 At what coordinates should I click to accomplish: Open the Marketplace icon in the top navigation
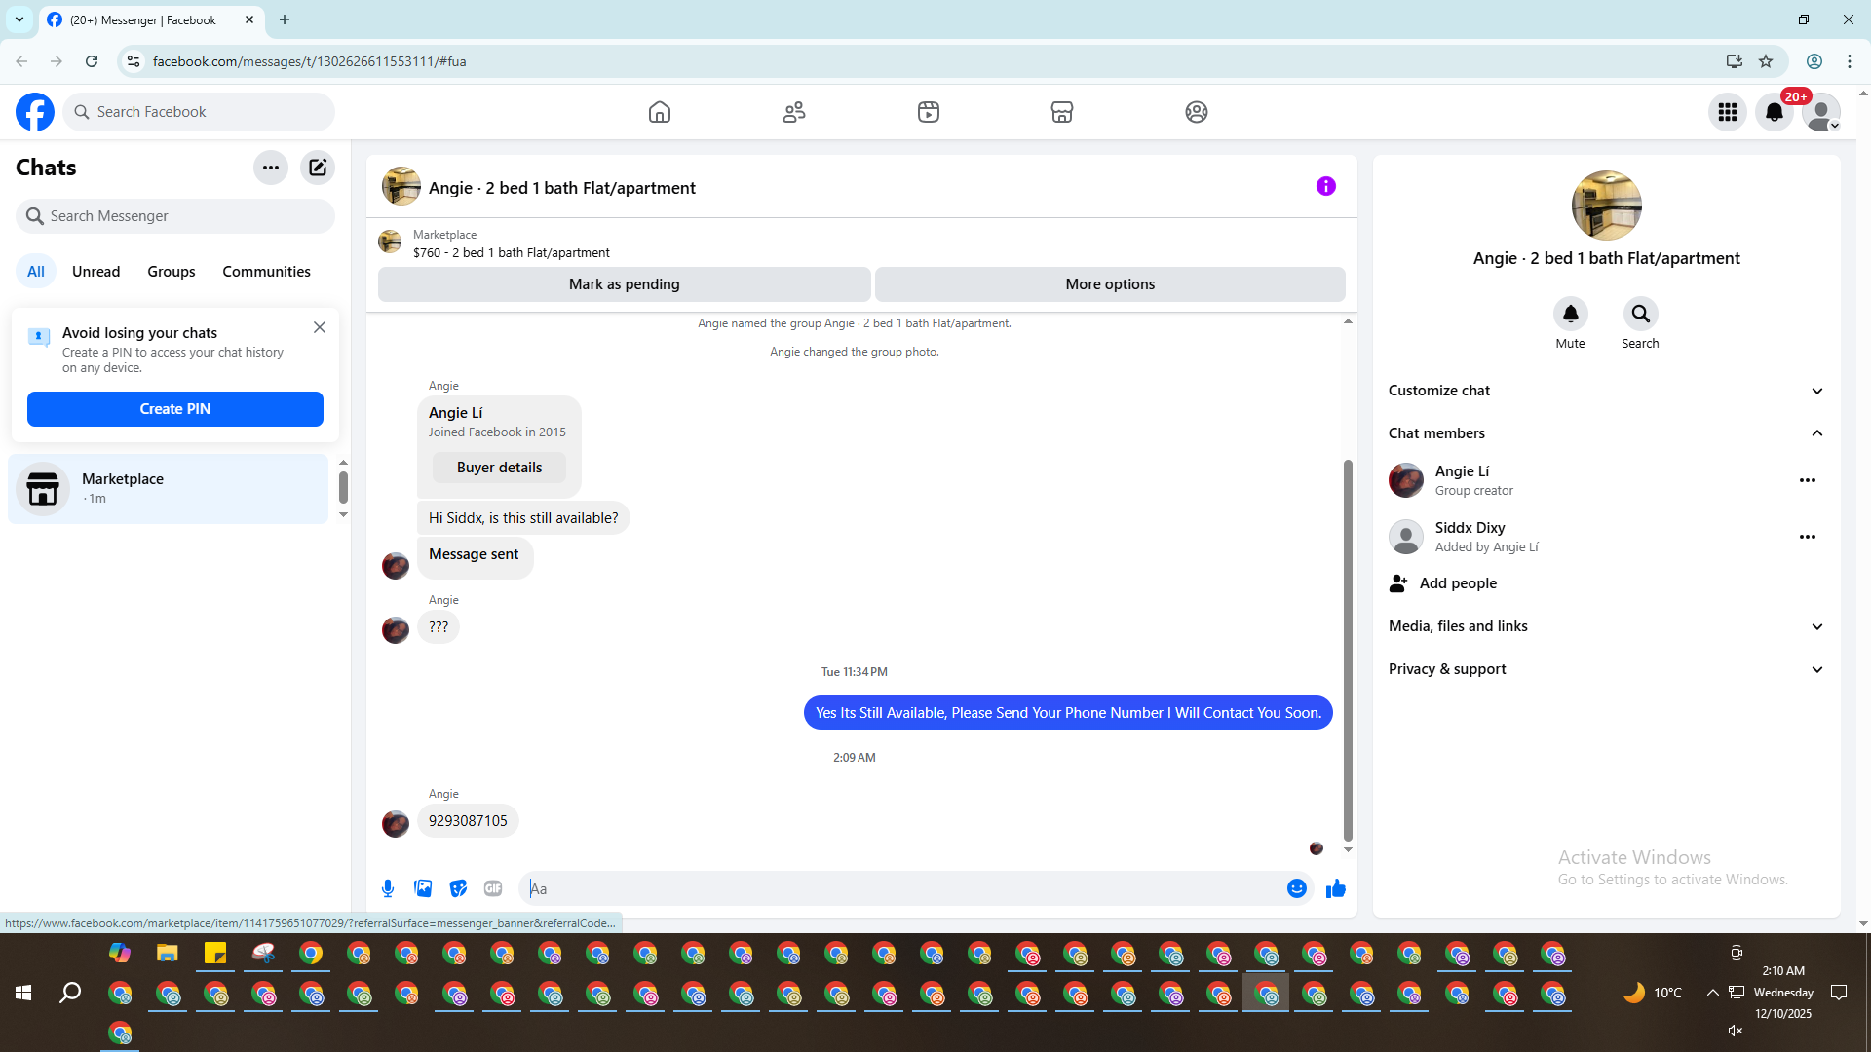point(1062,112)
